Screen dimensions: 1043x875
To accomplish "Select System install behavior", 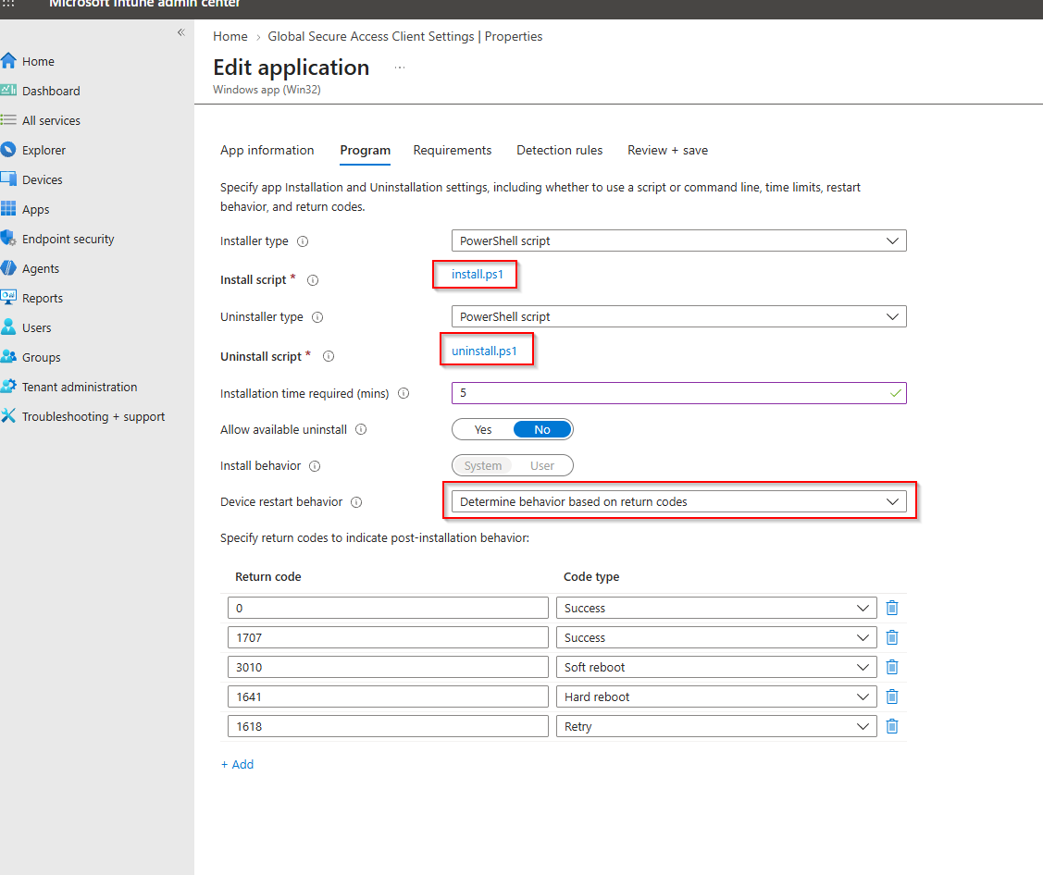I will [483, 465].
